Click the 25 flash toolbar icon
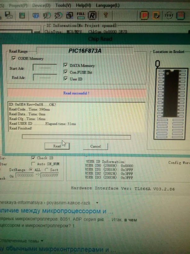 [58, 15]
